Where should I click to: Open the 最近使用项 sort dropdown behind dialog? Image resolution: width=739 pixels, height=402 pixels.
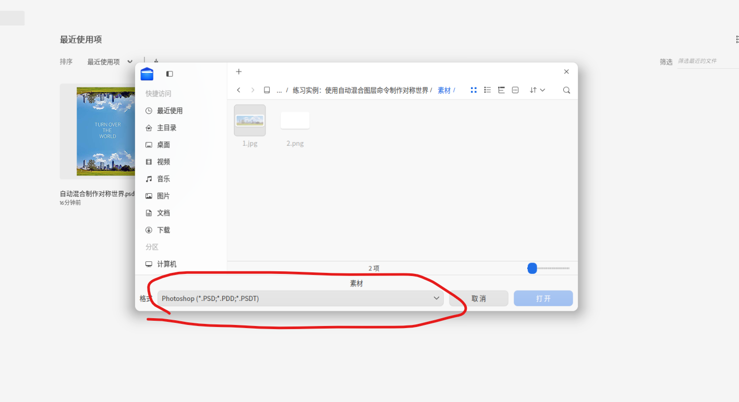[110, 61]
